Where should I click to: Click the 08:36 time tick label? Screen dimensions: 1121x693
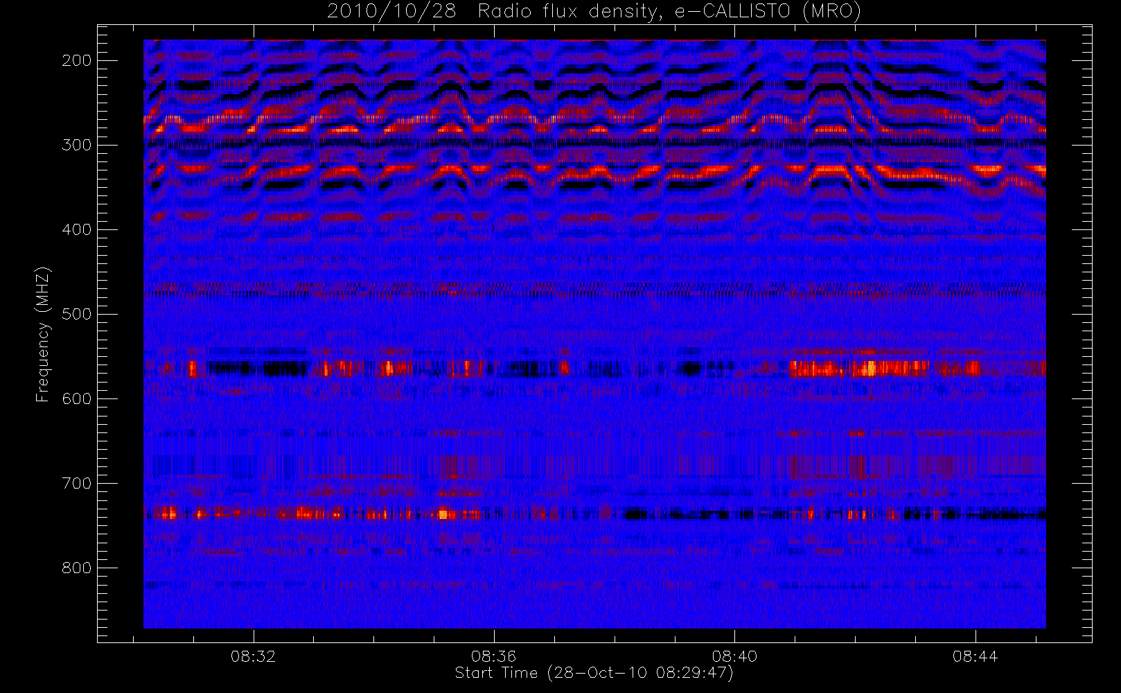click(x=493, y=656)
